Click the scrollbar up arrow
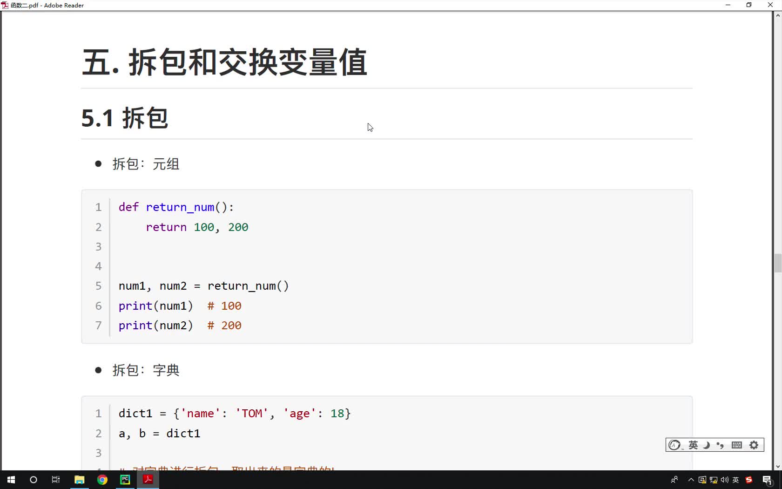Viewport: 782px width, 489px height. point(778,15)
